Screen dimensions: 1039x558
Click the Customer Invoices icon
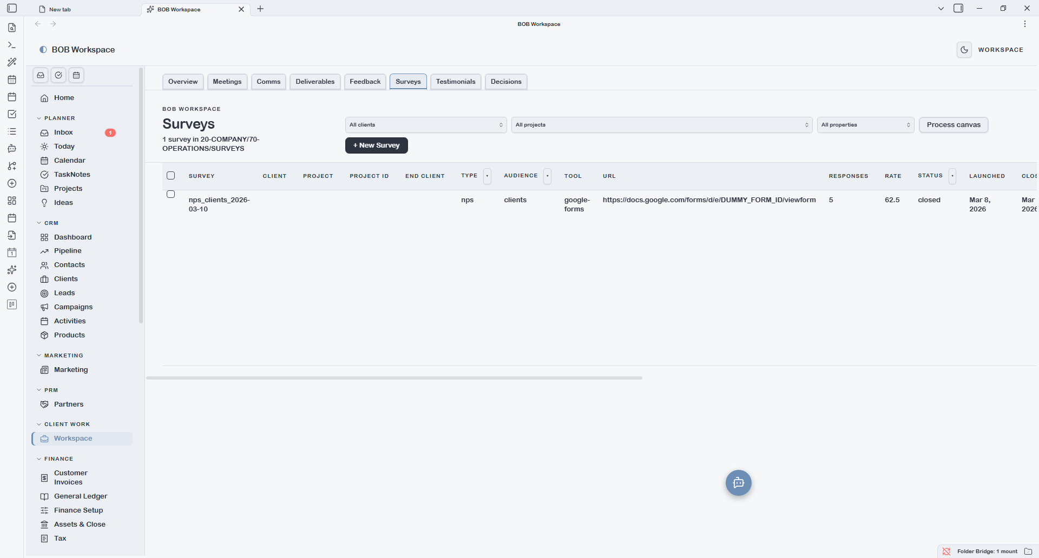pos(44,478)
